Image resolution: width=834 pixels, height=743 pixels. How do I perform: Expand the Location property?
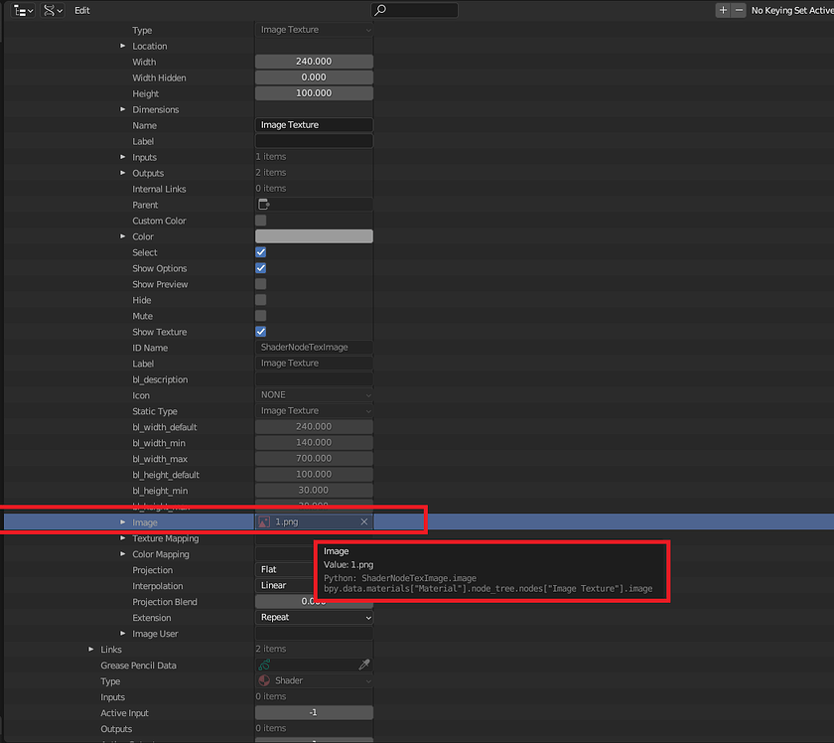click(123, 47)
